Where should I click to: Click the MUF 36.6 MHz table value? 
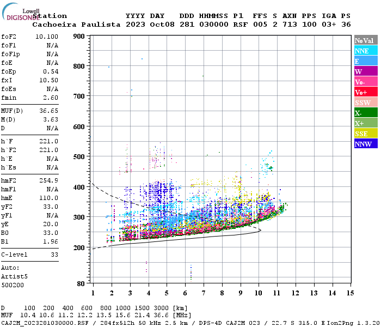coord(161,316)
